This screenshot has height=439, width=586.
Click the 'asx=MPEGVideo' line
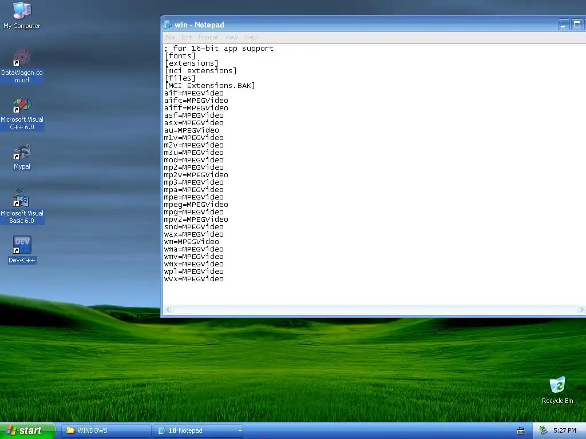(193, 123)
